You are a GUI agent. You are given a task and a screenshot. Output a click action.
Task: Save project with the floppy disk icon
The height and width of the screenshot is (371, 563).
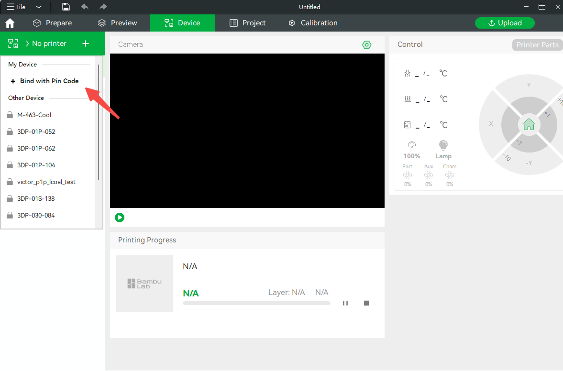click(x=66, y=7)
